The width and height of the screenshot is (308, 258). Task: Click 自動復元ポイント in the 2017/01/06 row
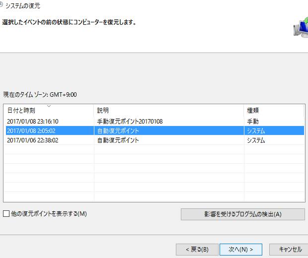(118, 140)
